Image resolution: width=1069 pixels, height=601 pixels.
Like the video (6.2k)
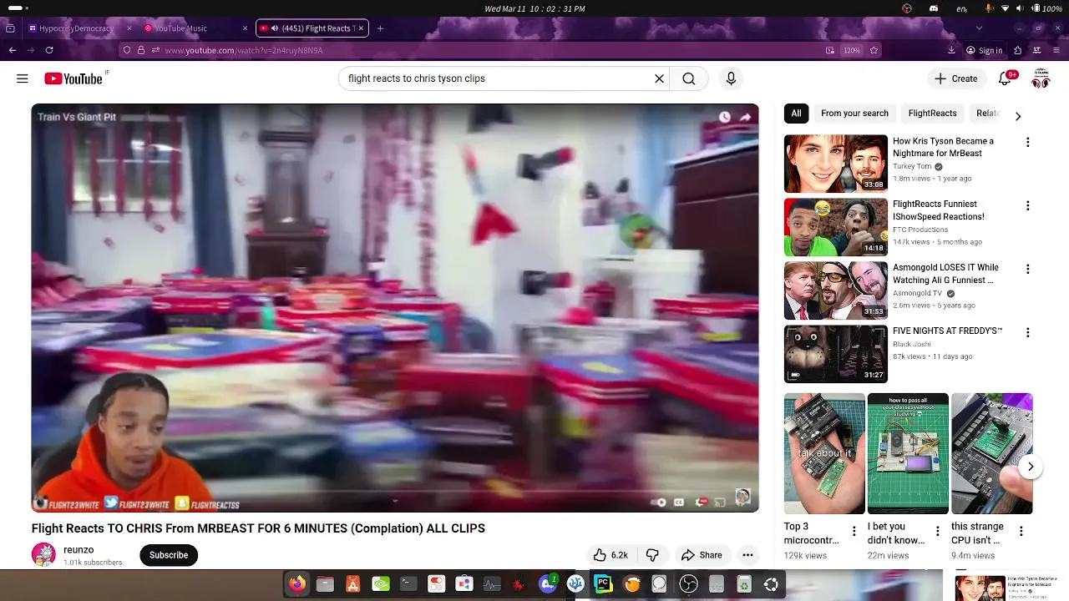pos(610,555)
